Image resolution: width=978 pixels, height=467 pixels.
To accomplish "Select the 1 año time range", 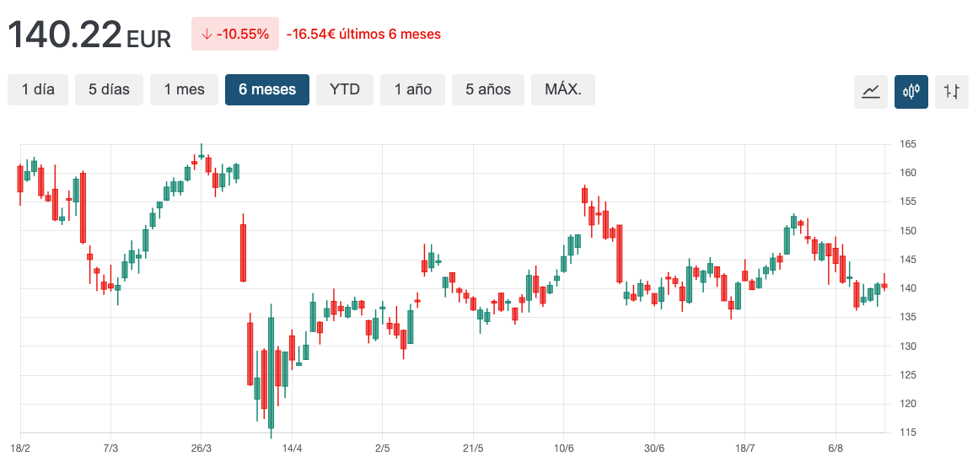I will 413,90.
